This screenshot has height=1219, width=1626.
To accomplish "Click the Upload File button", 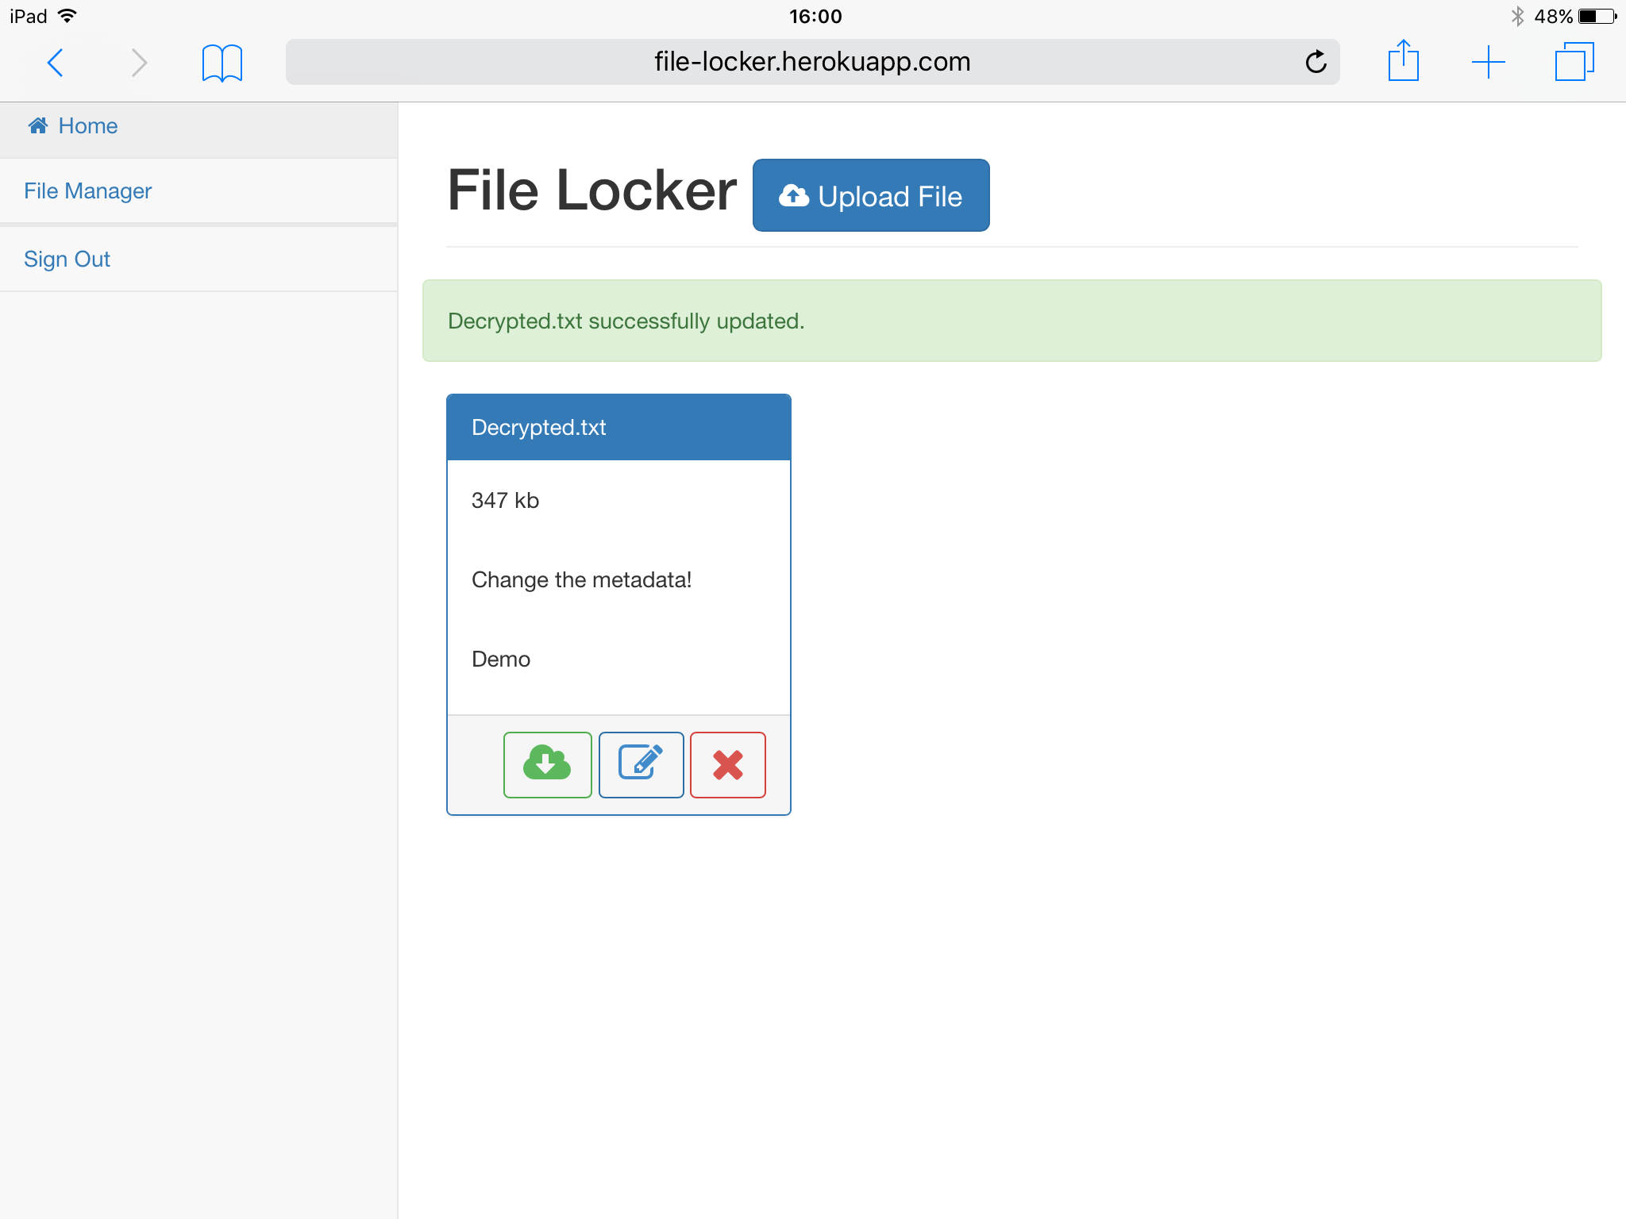I will click(x=870, y=196).
